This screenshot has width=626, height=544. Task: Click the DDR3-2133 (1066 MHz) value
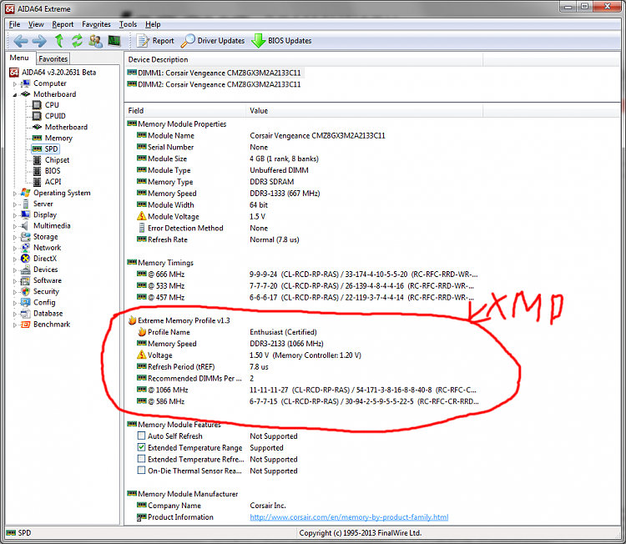click(286, 344)
